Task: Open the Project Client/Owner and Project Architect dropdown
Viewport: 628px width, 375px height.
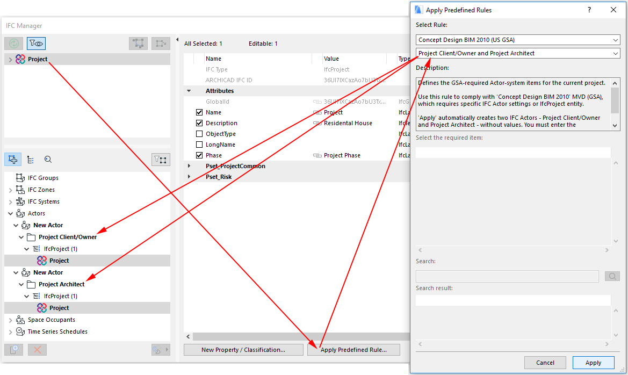Action: (x=517, y=53)
